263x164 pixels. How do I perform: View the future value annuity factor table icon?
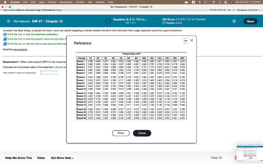pyautogui.click(x=5, y=44)
